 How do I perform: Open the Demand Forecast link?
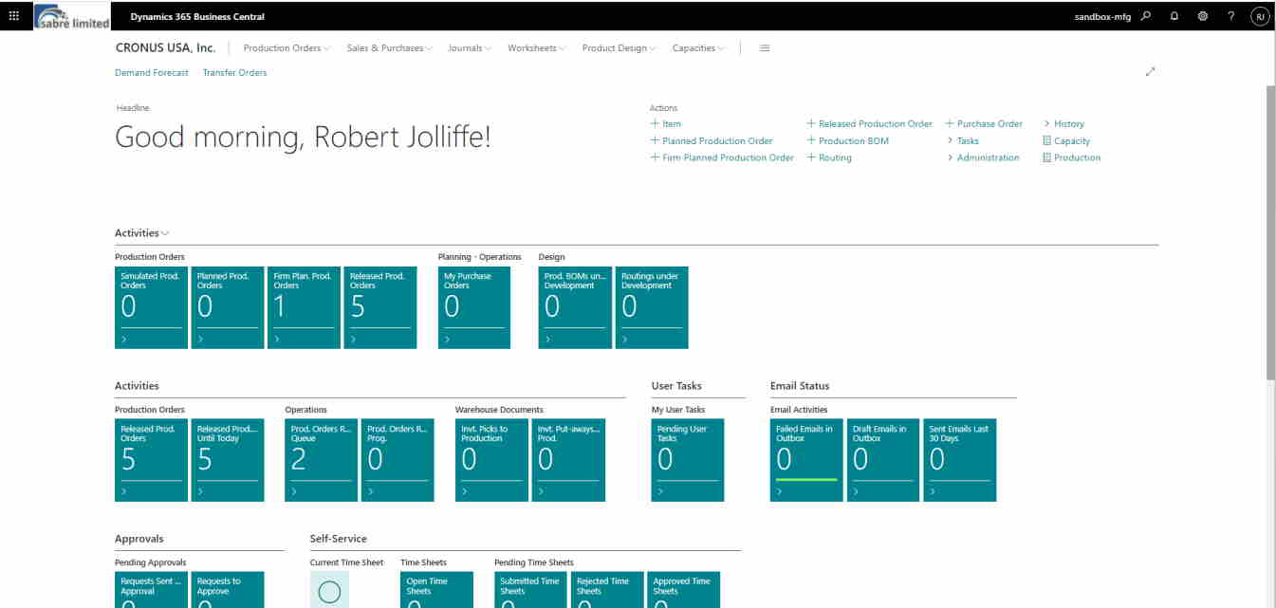click(151, 72)
